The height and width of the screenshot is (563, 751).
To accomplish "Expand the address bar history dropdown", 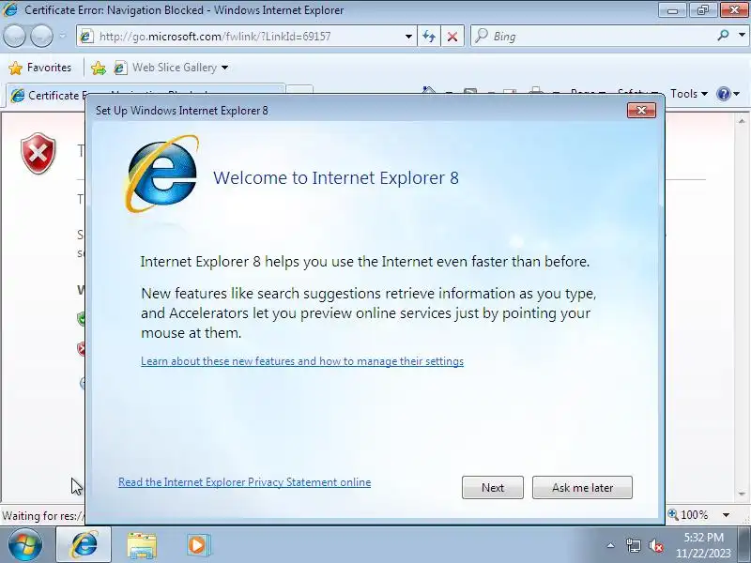I will point(408,37).
